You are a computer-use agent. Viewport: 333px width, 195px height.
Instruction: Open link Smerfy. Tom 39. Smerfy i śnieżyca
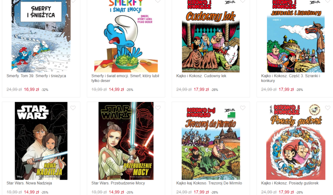[x=36, y=76]
